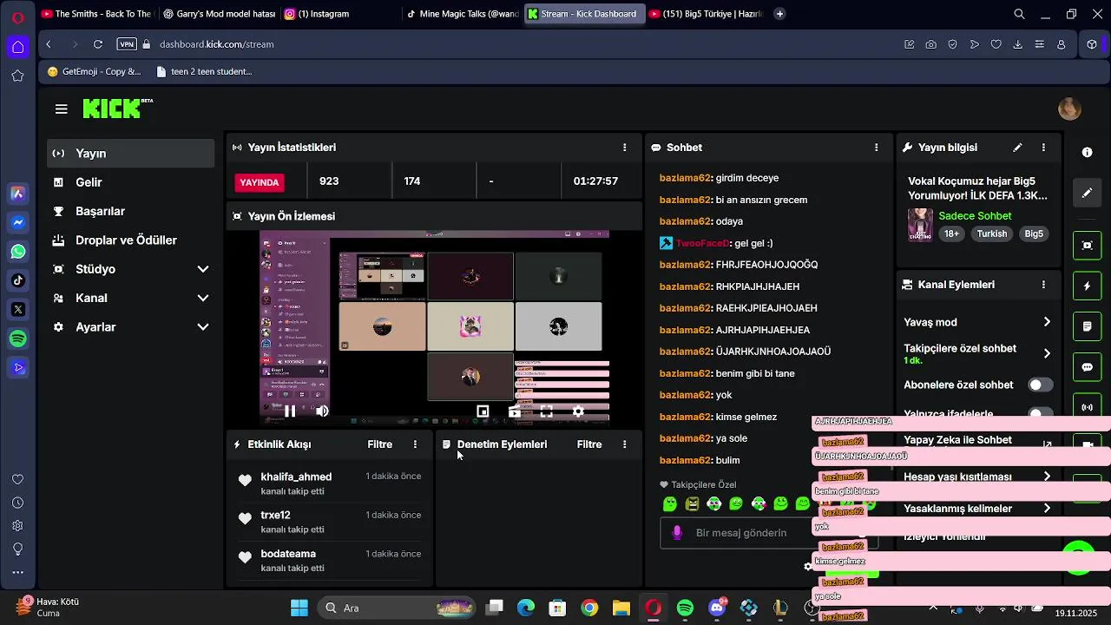The height and width of the screenshot is (625, 1111).
Task: Click username trxe12 in activity feed
Action: (275, 515)
